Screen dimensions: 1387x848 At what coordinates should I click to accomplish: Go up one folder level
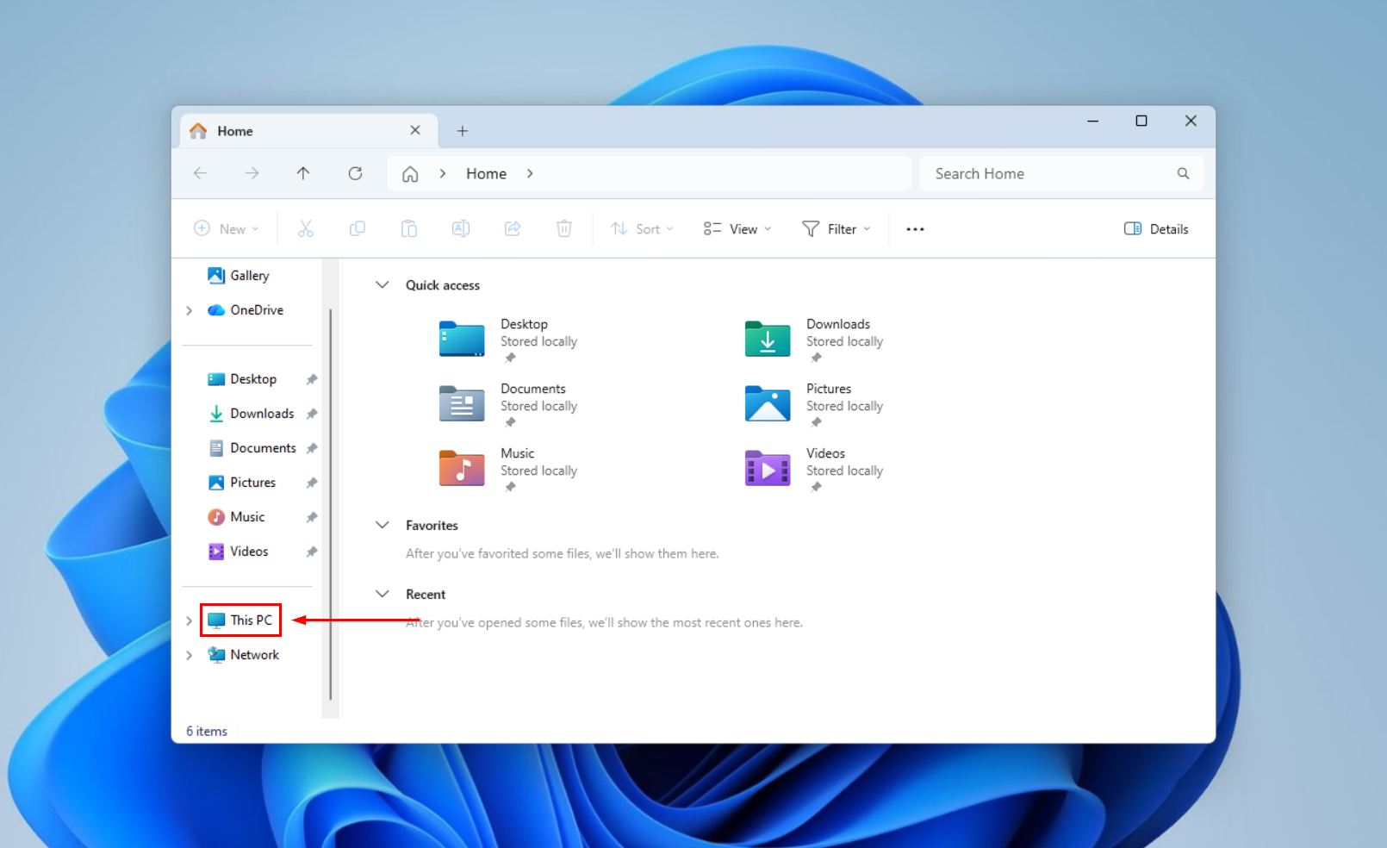[303, 173]
